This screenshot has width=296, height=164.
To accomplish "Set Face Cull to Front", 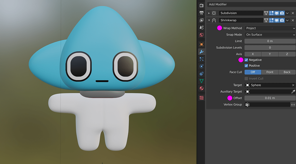I will tap(270, 72).
